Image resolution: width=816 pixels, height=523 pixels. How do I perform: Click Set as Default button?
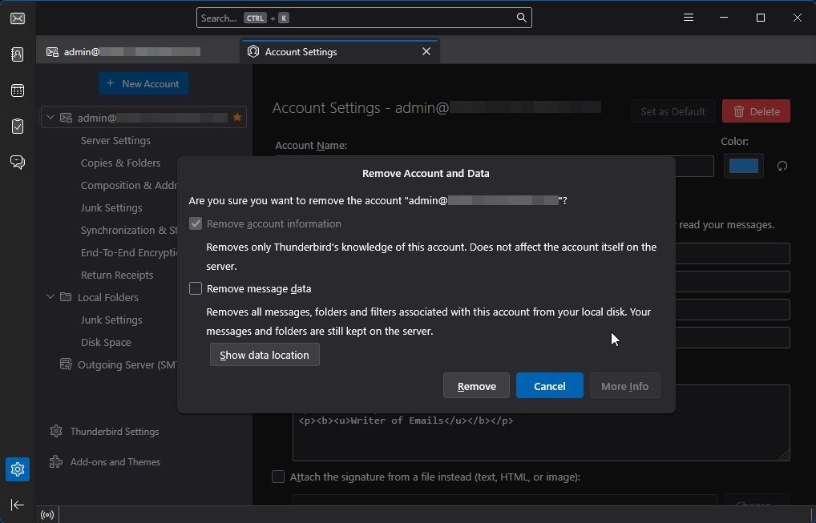pyautogui.click(x=673, y=111)
